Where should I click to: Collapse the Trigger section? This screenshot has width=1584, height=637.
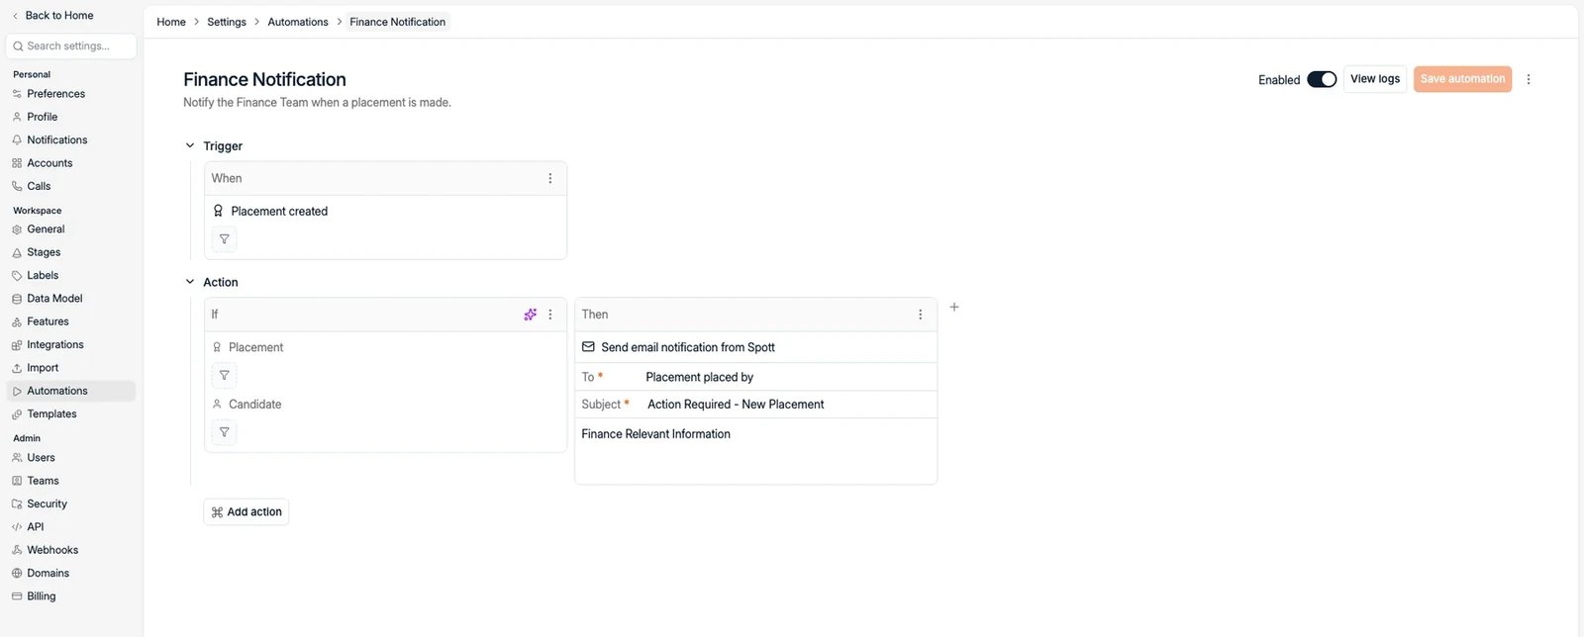point(190,146)
